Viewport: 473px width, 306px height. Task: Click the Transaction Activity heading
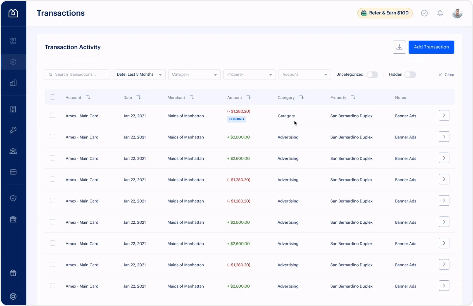(x=73, y=47)
